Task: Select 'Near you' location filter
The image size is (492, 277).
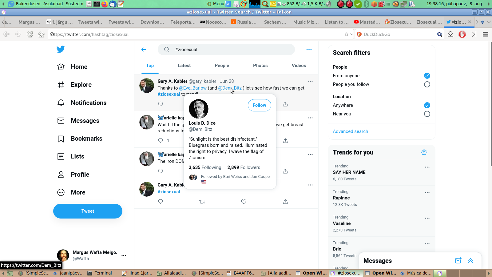Action: (427, 114)
